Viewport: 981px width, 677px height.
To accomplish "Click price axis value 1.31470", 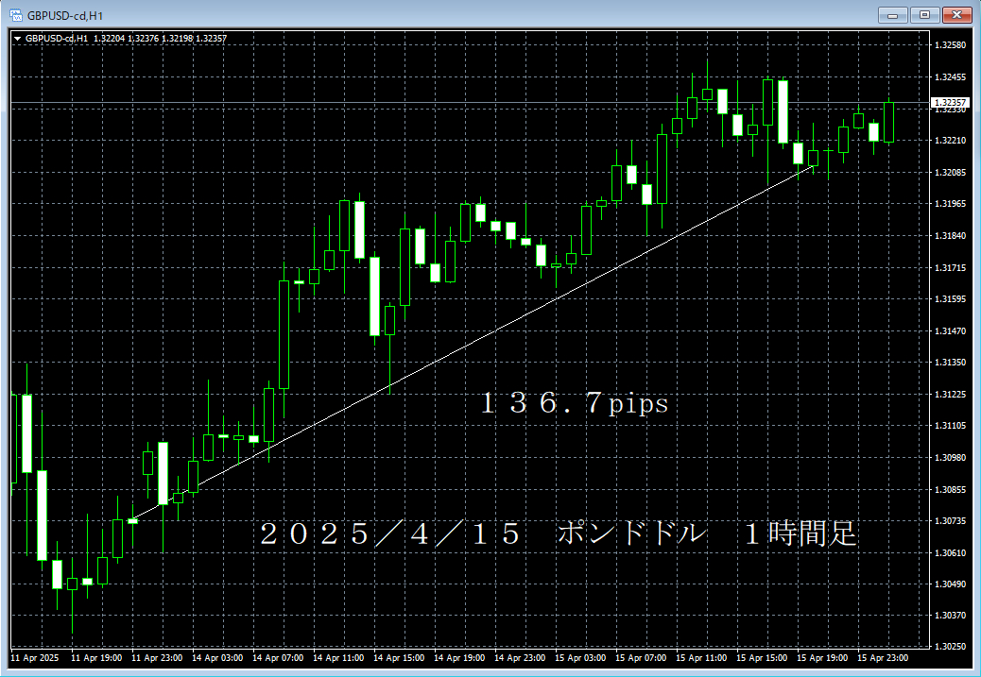I will (x=950, y=330).
